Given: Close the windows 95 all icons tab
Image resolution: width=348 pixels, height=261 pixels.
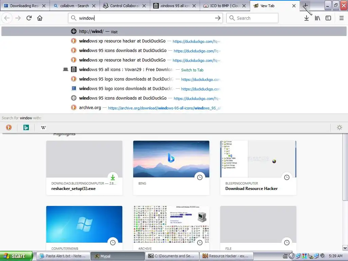Looking at the screenshot, I should pyautogui.click(x=194, y=6).
